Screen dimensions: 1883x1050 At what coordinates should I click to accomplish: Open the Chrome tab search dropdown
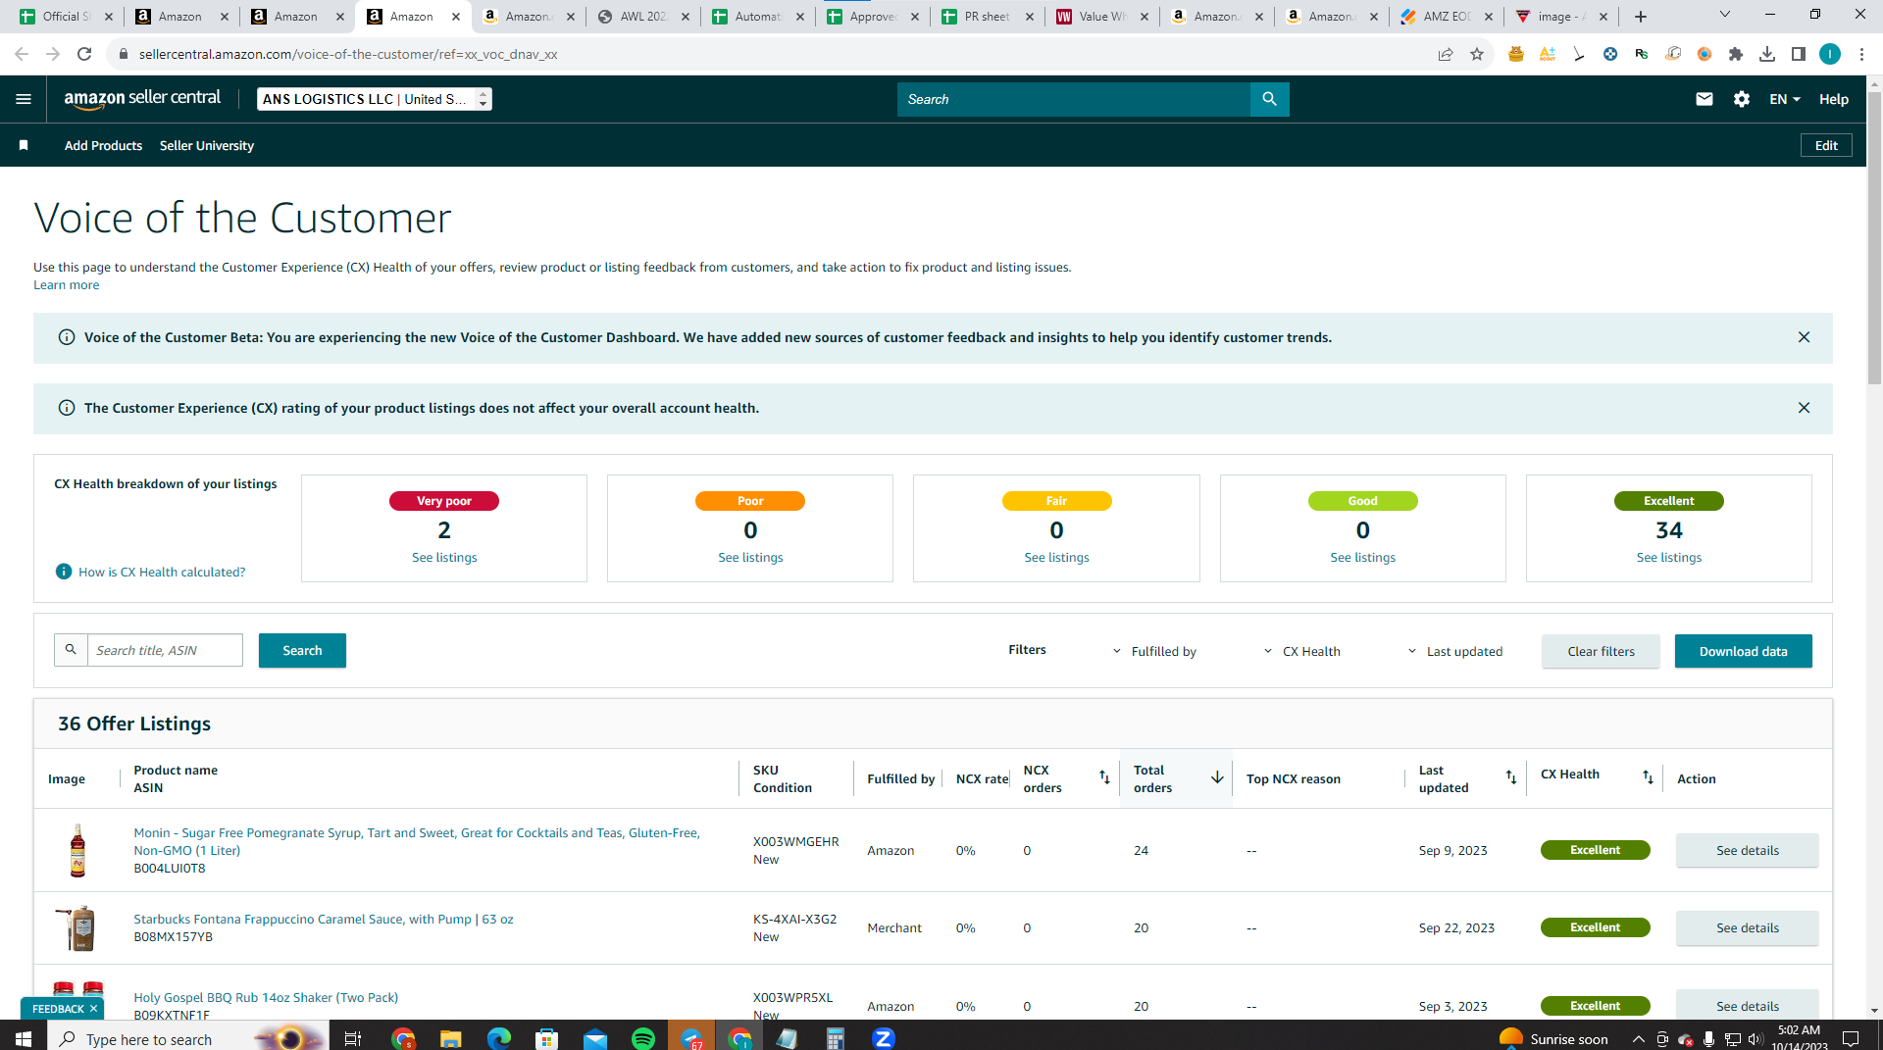pyautogui.click(x=1725, y=15)
